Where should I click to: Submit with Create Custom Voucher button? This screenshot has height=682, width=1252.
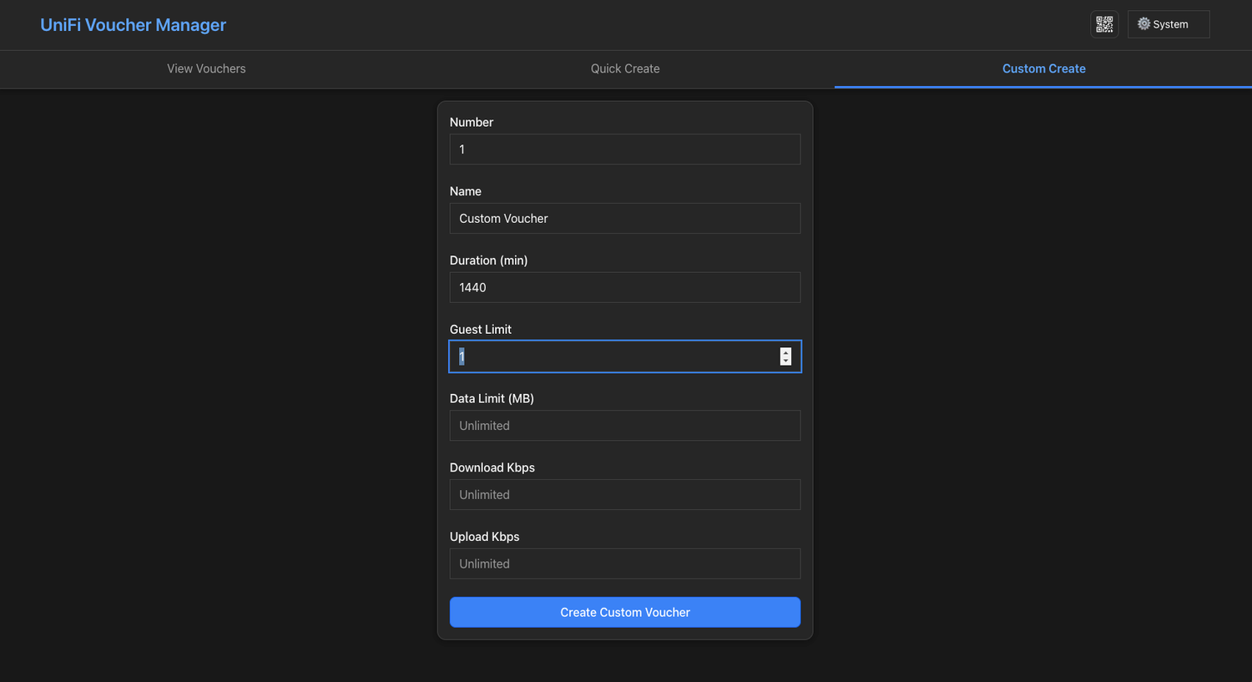coord(625,612)
